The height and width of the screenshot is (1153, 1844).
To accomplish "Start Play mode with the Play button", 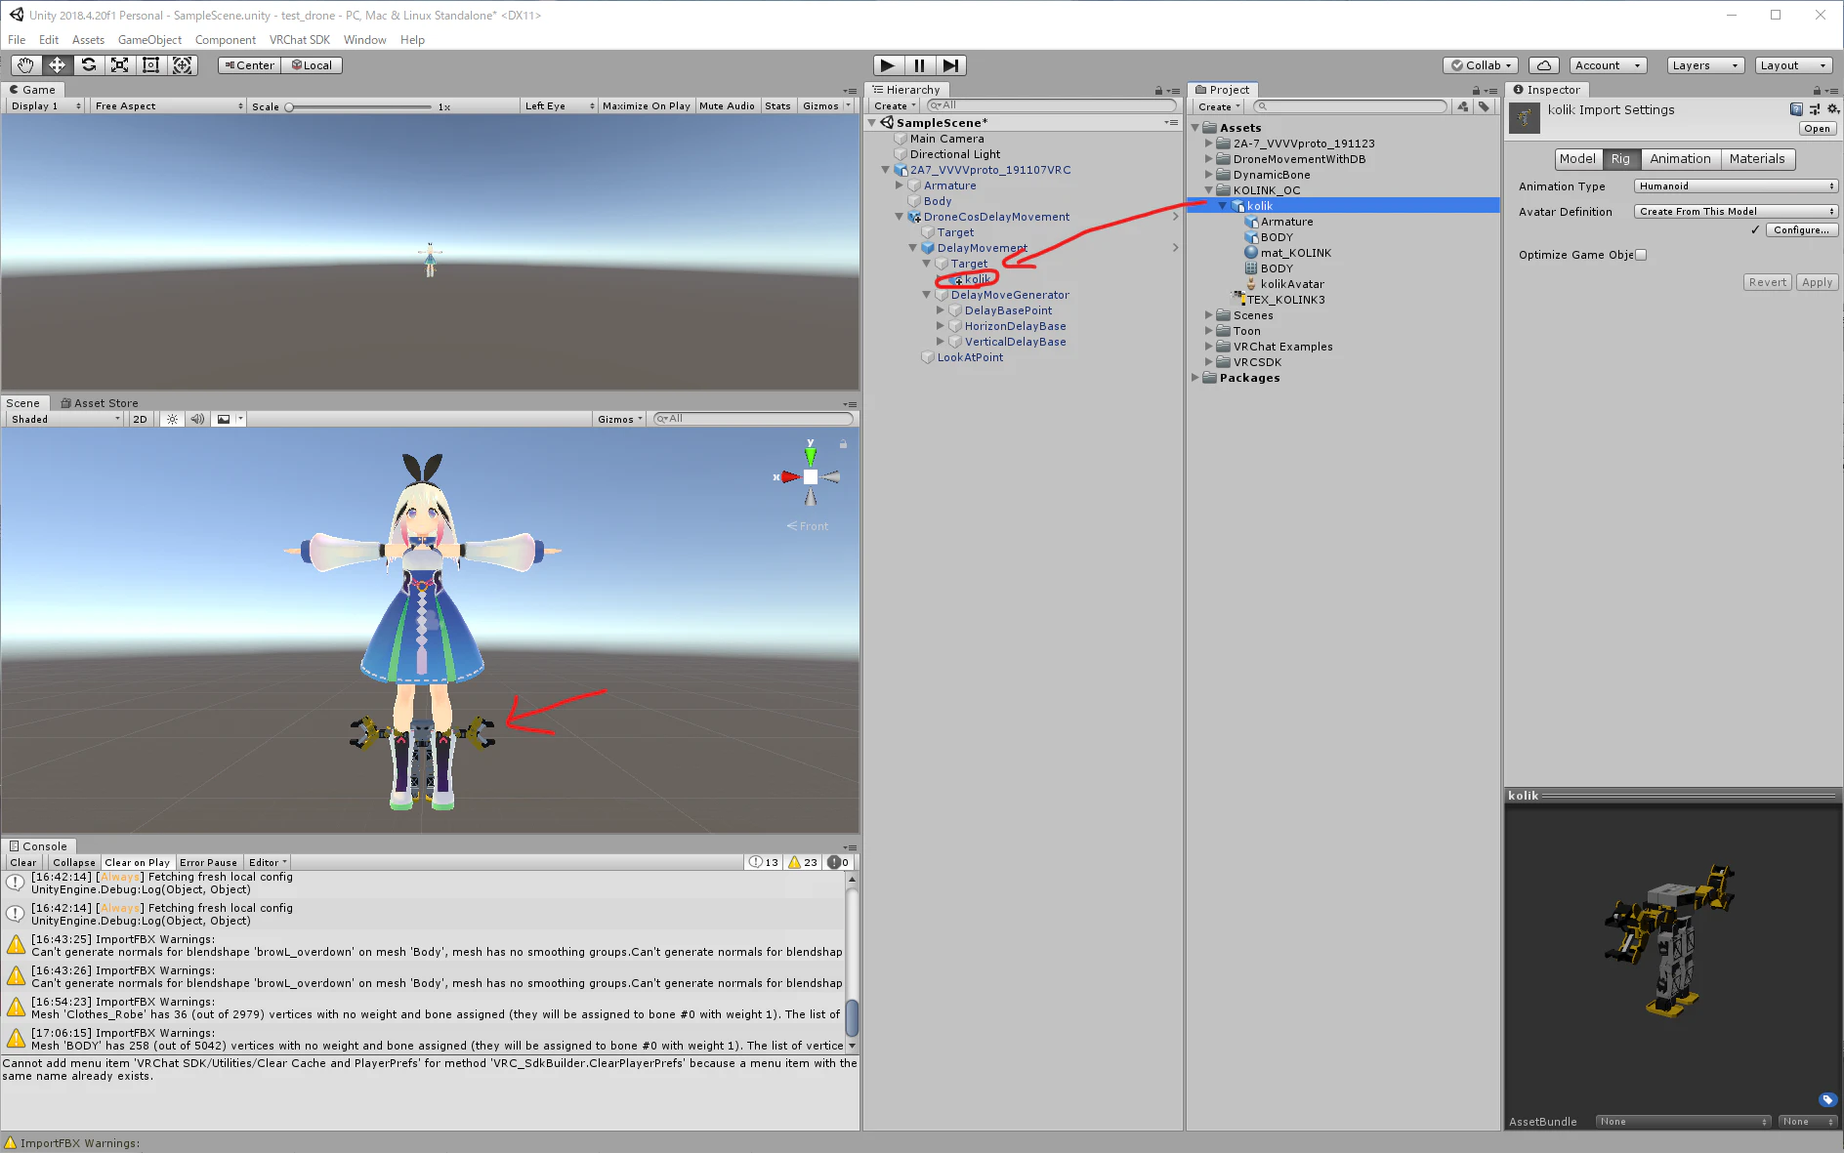I will pos(887,65).
